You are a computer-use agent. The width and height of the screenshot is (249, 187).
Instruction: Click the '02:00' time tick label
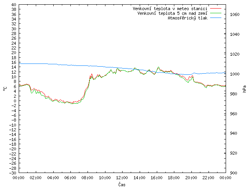pos(36,178)
